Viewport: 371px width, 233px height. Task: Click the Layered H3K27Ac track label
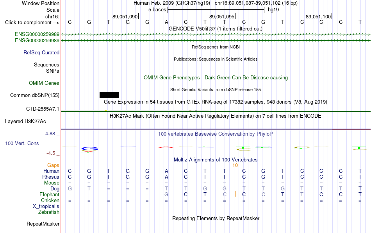25,122
